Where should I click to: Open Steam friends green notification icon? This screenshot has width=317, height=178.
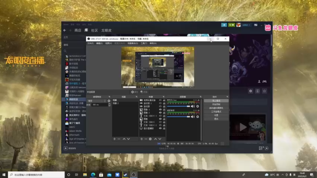pyautogui.click(x=231, y=25)
